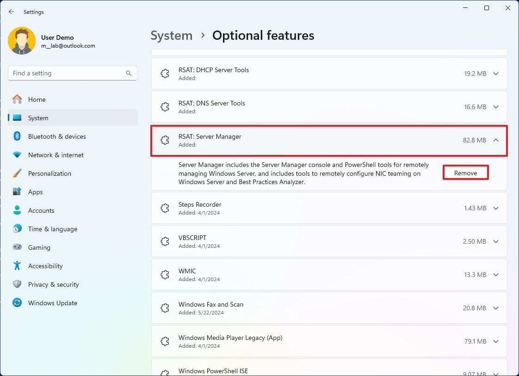Select the Gaming section icon
519x376 pixels.
tap(18, 247)
